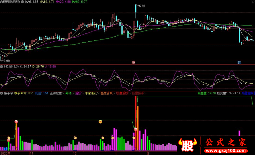Select the 低迷: 0.51 label
Screen dimensions: 255x155
(42, 93)
